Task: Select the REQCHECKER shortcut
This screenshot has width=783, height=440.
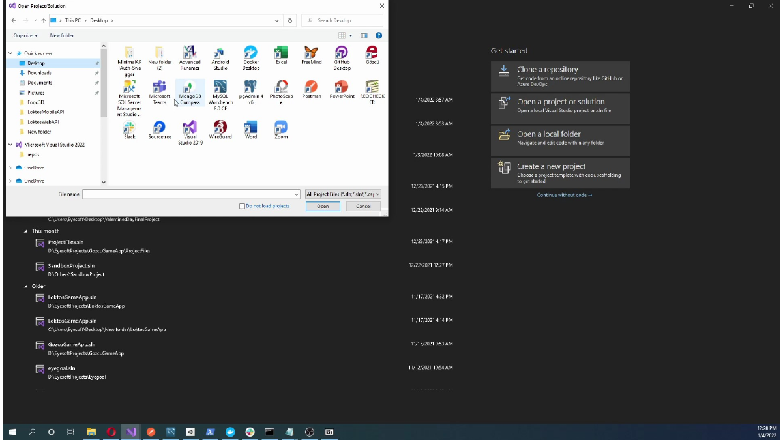Action: [x=372, y=92]
